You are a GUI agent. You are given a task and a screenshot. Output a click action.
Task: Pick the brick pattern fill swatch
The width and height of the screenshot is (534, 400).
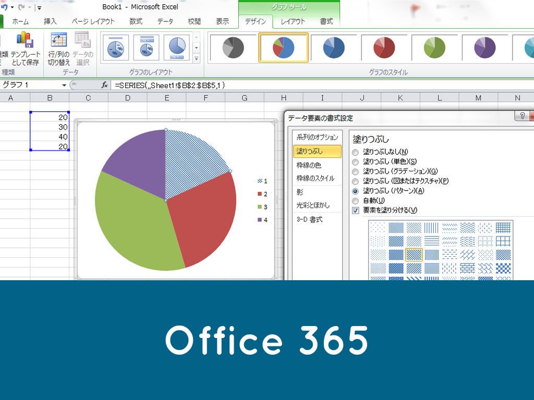coord(468,268)
